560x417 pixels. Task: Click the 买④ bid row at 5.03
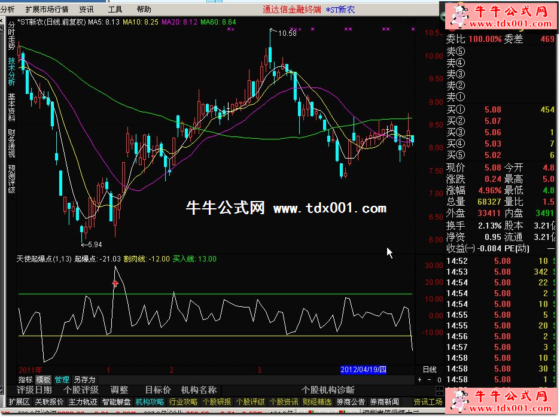[500, 144]
